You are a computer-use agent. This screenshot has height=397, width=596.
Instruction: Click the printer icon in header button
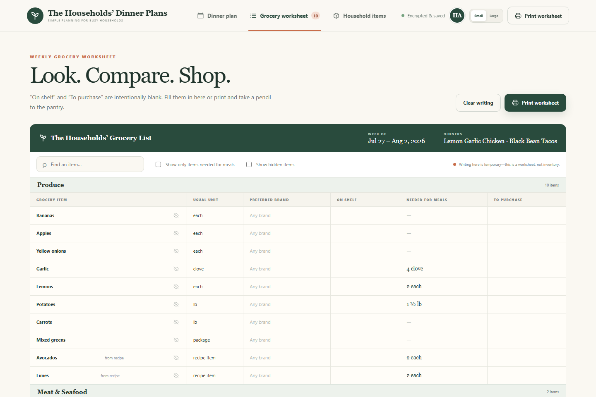pos(518,16)
